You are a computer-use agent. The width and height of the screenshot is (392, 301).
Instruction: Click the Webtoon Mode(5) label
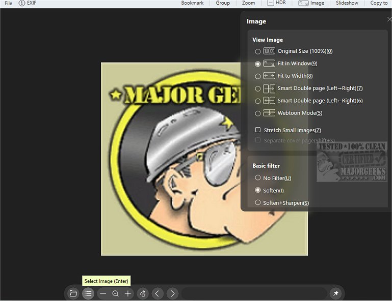point(300,113)
